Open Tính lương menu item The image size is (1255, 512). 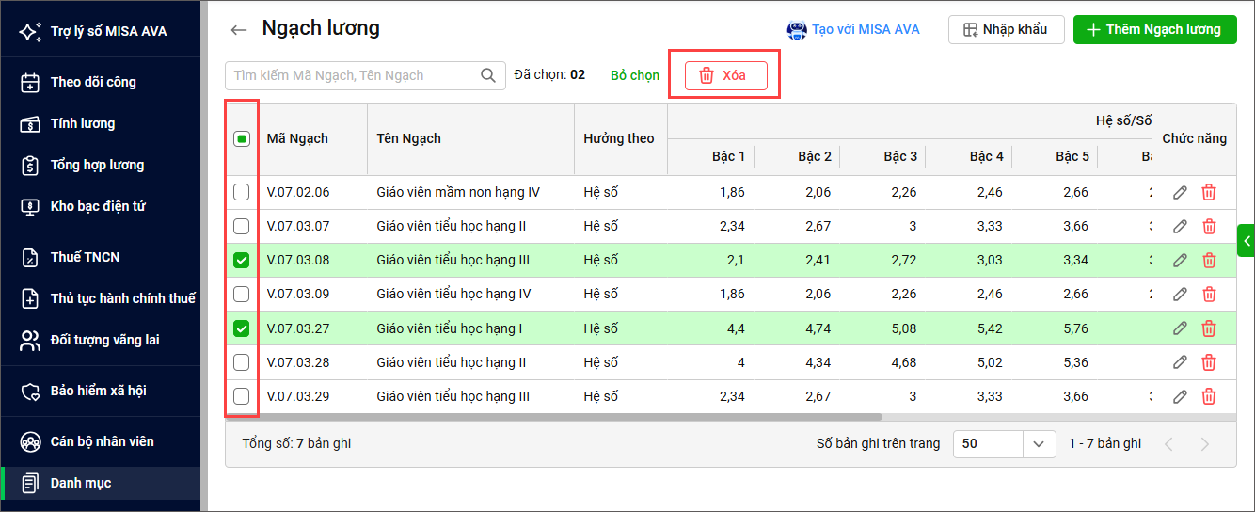pos(83,123)
